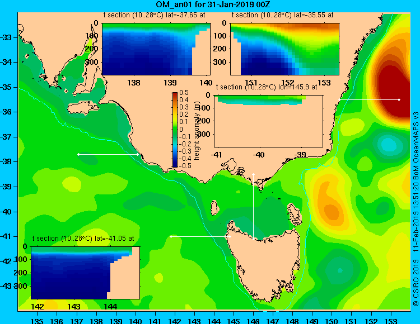Open the lat=-41.05 temperature section inset plot
The height and width of the screenshot is (324, 420).
pyautogui.click(x=86, y=273)
